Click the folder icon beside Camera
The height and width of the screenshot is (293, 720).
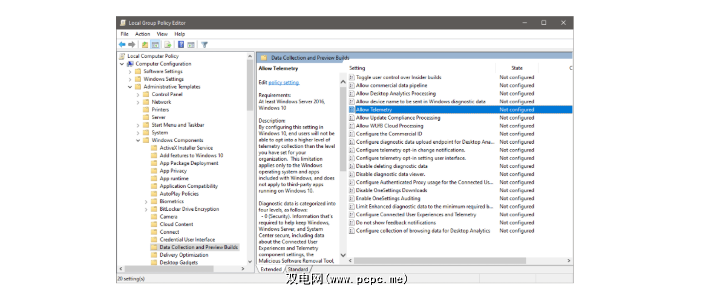[x=154, y=216]
